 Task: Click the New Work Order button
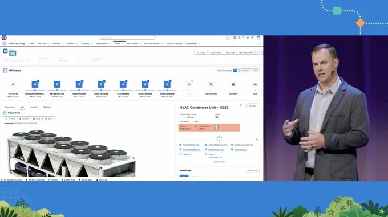tap(245, 52)
